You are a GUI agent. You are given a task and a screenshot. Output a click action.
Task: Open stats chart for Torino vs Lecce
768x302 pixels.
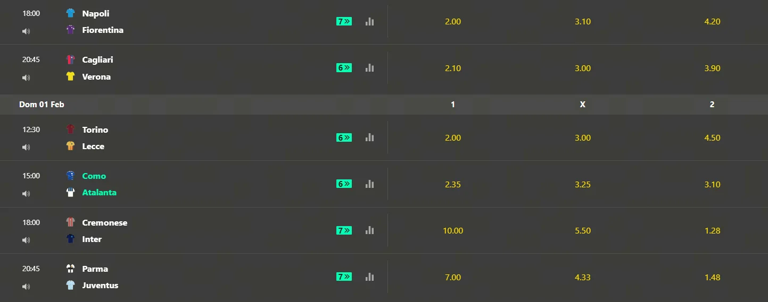pos(369,137)
